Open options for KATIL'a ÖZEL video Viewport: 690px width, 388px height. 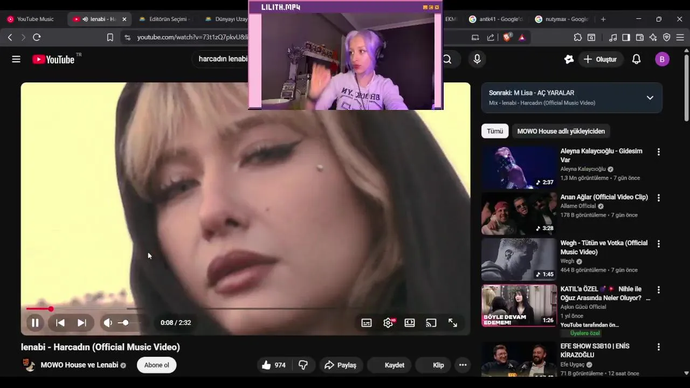pyautogui.click(x=658, y=290)
